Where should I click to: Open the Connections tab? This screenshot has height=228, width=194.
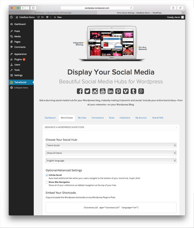(98, 118)
